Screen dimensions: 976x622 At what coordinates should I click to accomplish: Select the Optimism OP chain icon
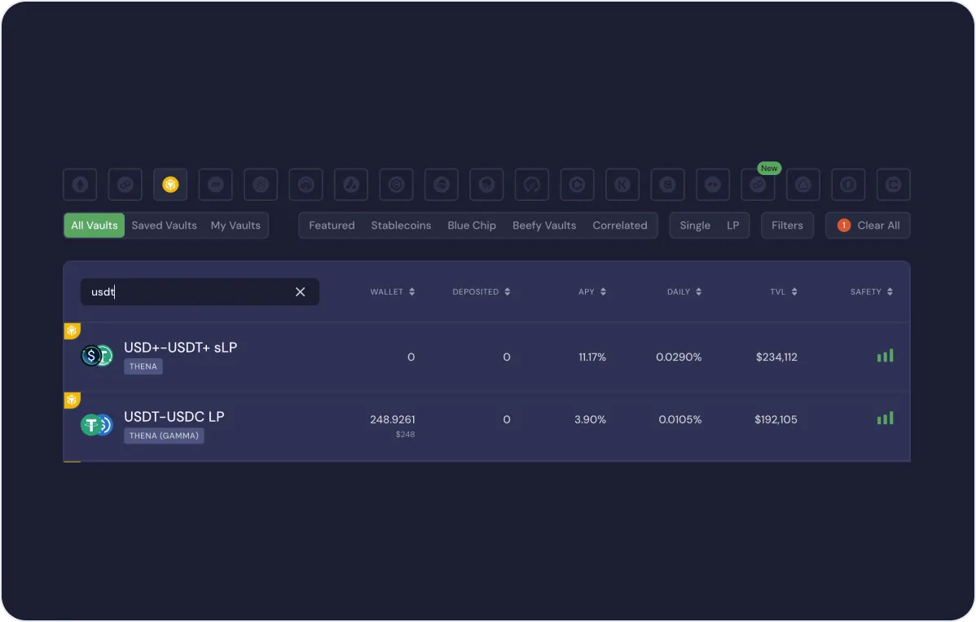click(x=215, y=185)
